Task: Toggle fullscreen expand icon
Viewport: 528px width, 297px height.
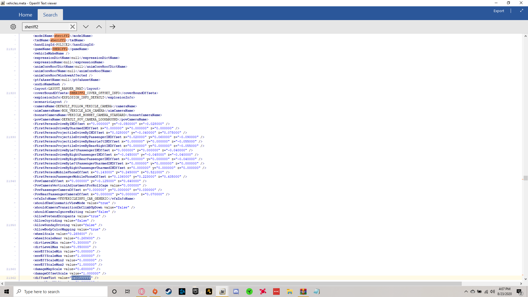Action: (x=521, y=11)
